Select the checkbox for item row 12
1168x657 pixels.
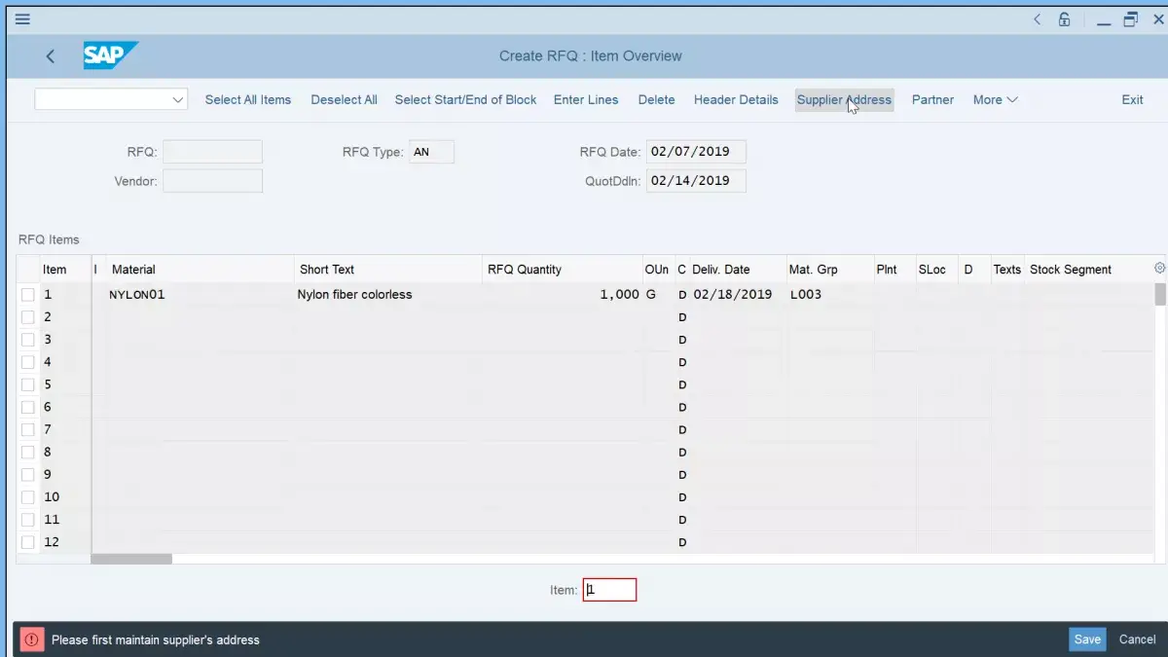27,542
